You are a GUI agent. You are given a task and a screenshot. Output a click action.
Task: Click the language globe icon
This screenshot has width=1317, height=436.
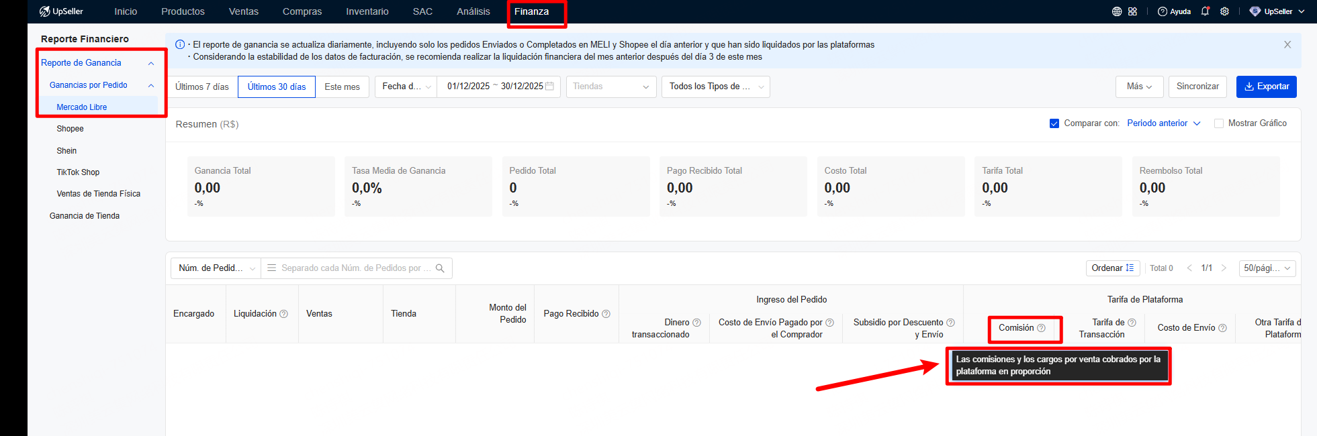[1117, 11]
